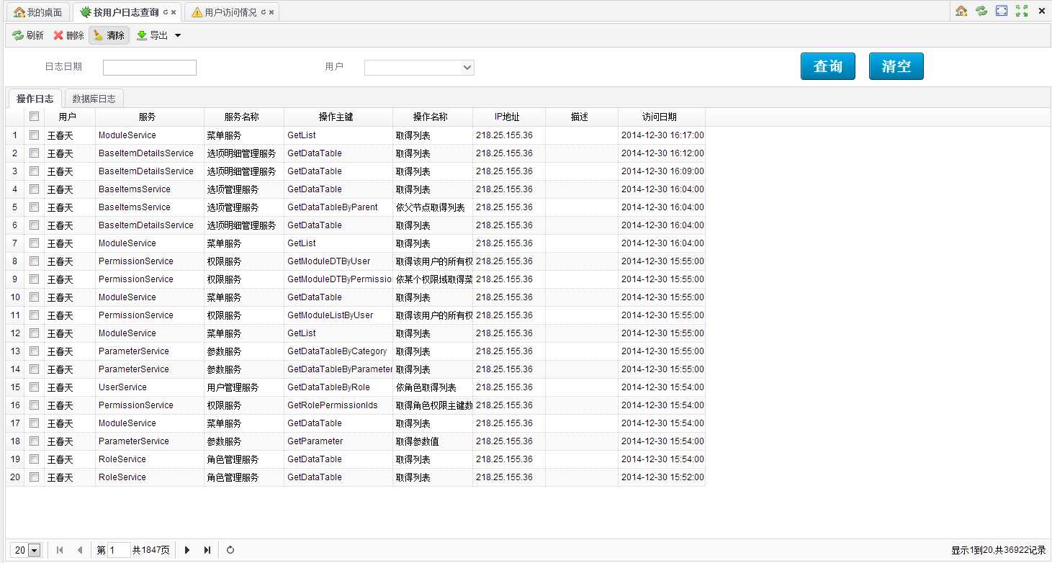Viewport: 1052px width, 563px height.
Task: Sort by the 服务名称 column header
Action: (244, 117)
